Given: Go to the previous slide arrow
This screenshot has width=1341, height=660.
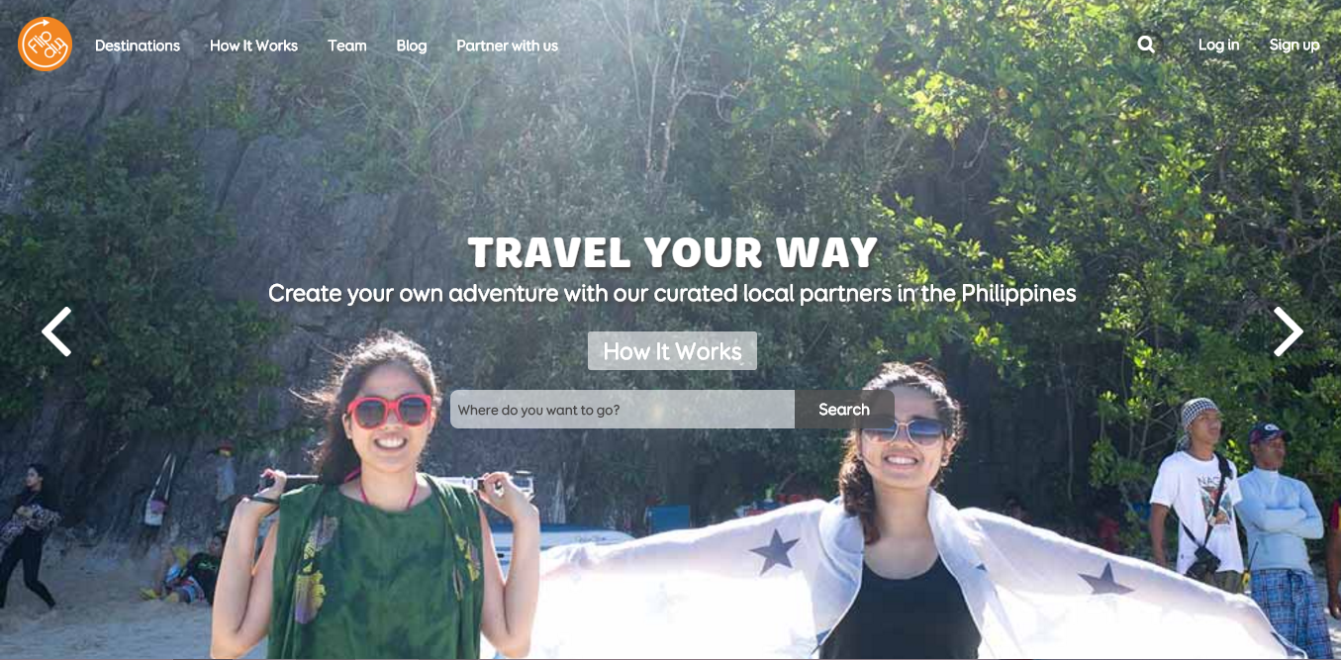Looking at the screenshot, I should point(56,331).
